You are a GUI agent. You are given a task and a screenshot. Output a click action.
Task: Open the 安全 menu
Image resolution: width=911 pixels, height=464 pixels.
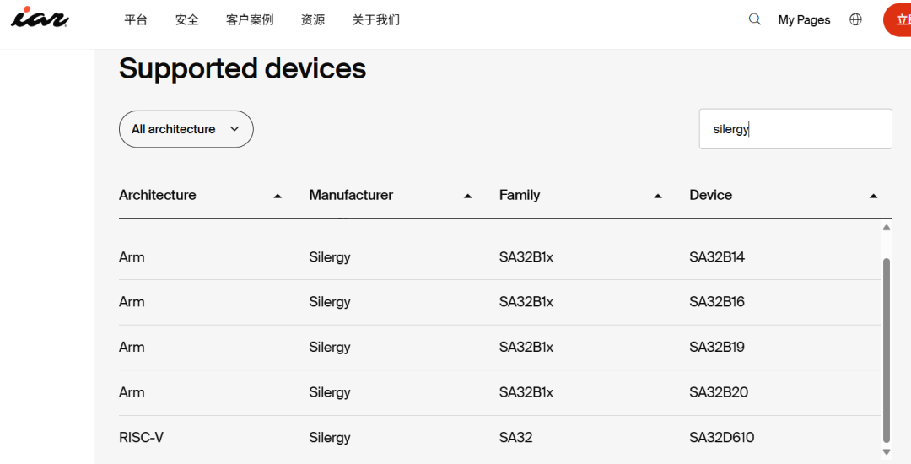(187, 19)
